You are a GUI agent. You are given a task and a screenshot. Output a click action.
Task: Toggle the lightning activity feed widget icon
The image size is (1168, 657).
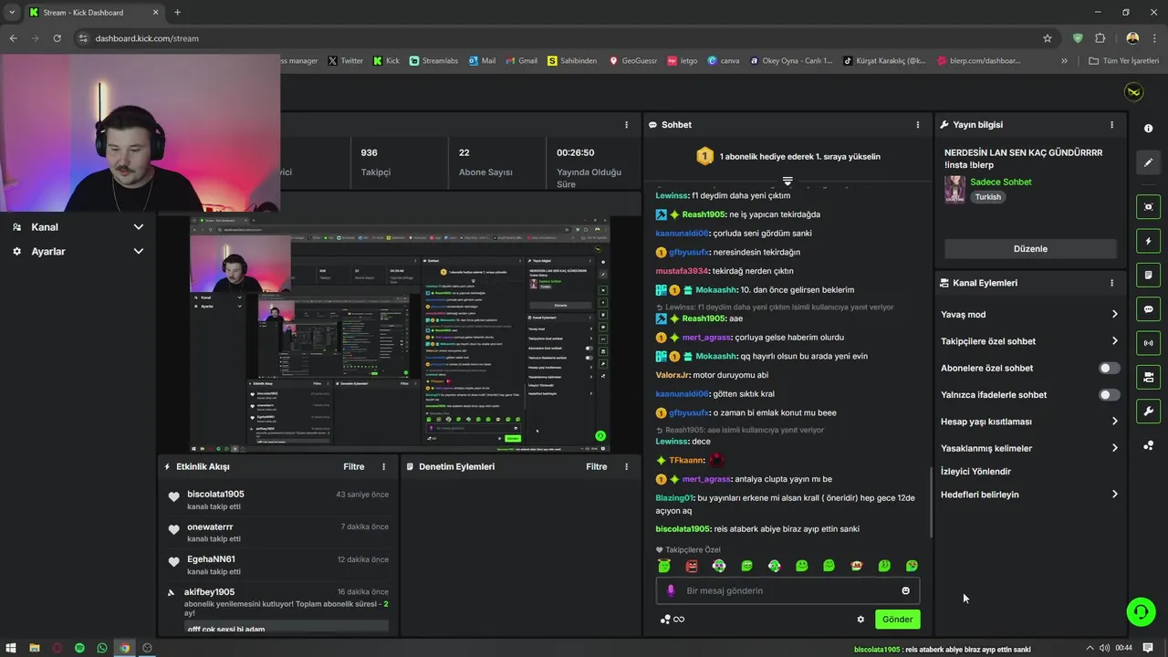[1148, 241]
